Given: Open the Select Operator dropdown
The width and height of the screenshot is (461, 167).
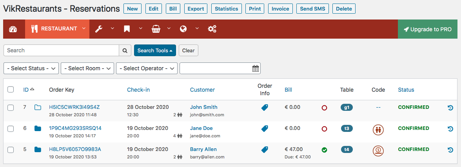Looking at the screenshot, I should 147,68.
